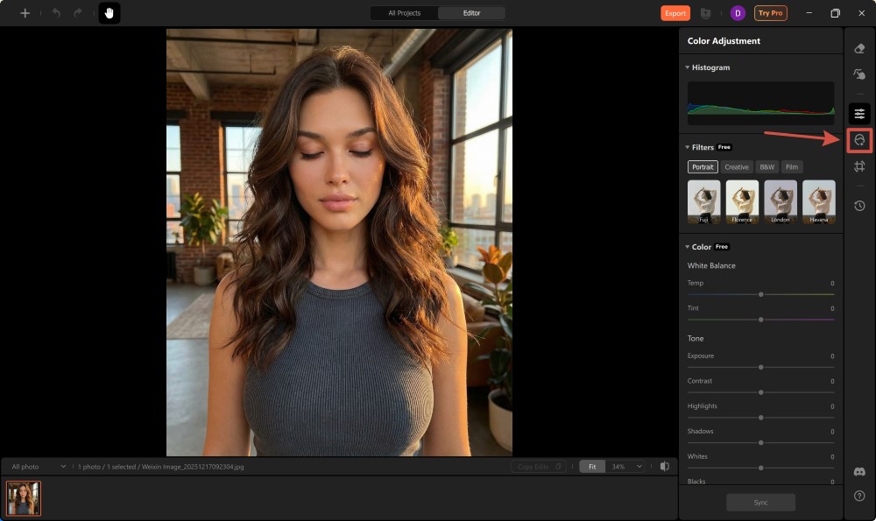876x521 pixels.
Task: Open the Discord community icon
Action: point(859,471)
